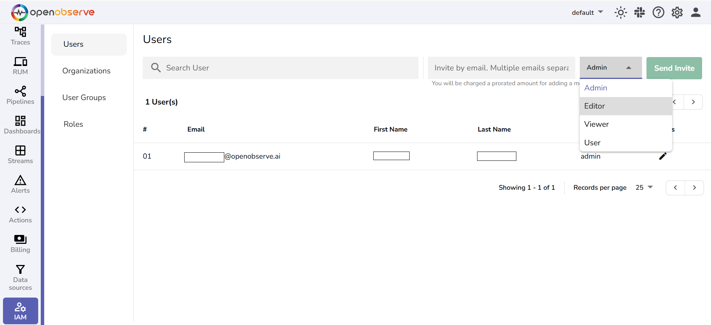Viewport: 711px width, 325px height.
Task: Click the admin role cell in row 01
Action: click(x=591, y=156)
